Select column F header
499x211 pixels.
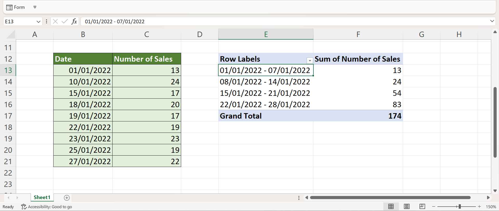(358, 34)
